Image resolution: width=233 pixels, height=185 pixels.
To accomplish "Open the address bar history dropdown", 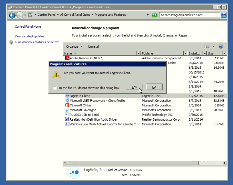I will click(148, 15).
